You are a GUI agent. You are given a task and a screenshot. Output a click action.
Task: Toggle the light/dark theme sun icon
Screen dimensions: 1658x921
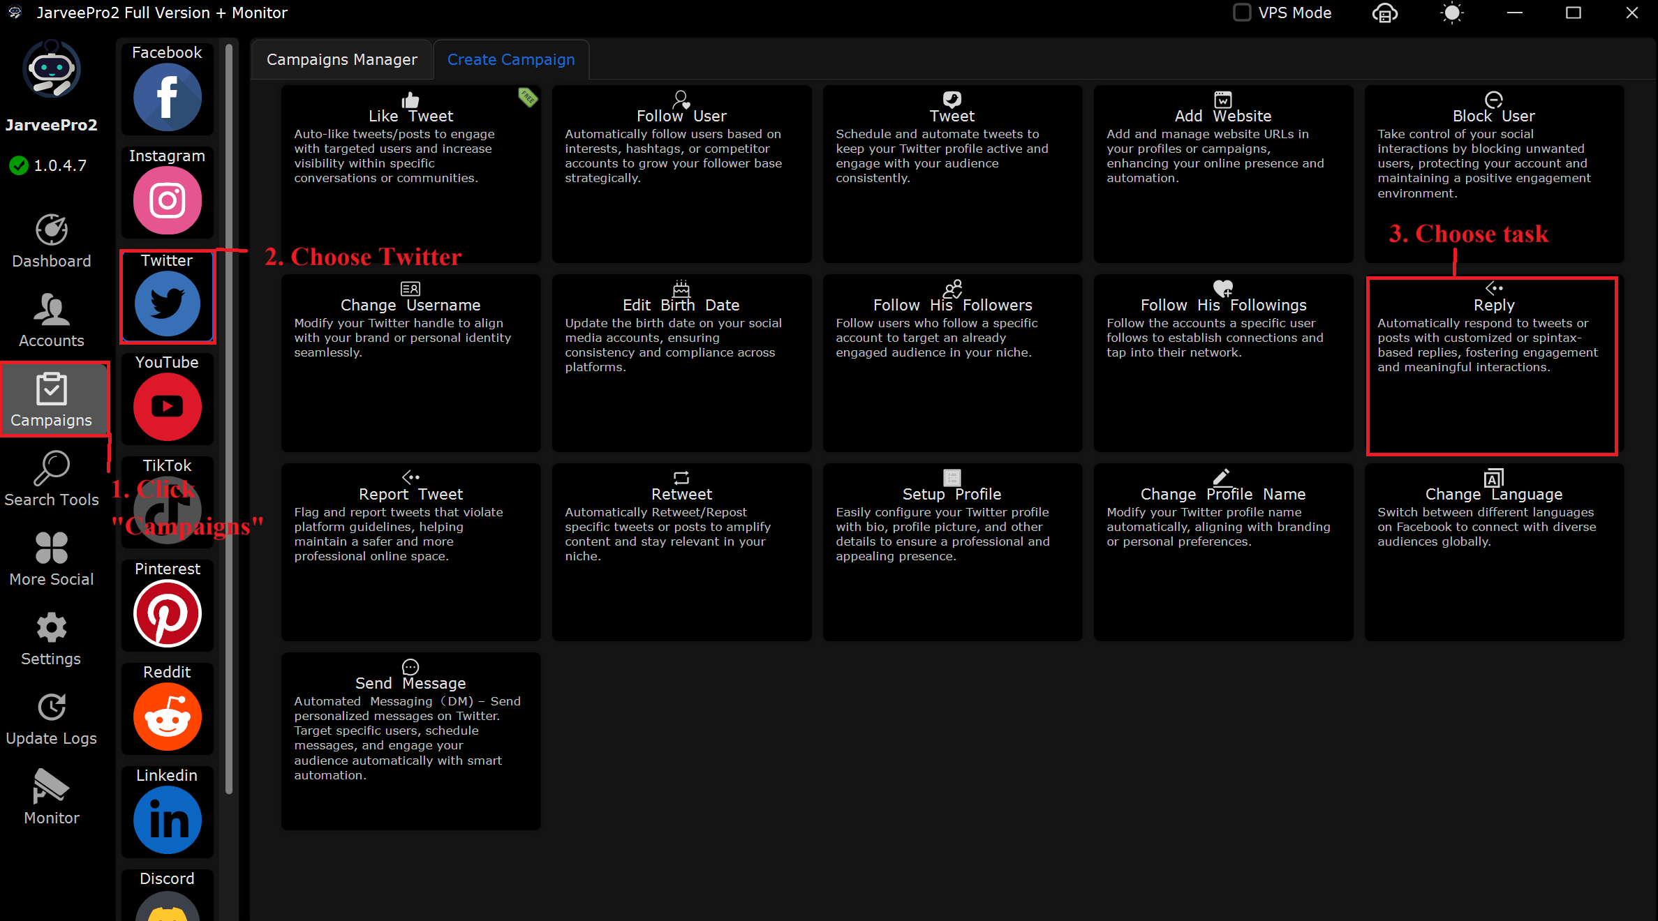click(x=1452, y=13)
